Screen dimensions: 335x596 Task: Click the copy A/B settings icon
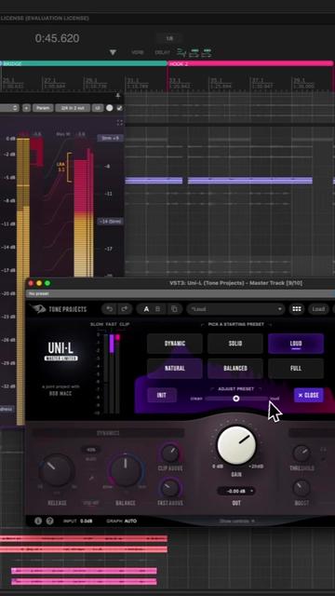coord(174,309)
